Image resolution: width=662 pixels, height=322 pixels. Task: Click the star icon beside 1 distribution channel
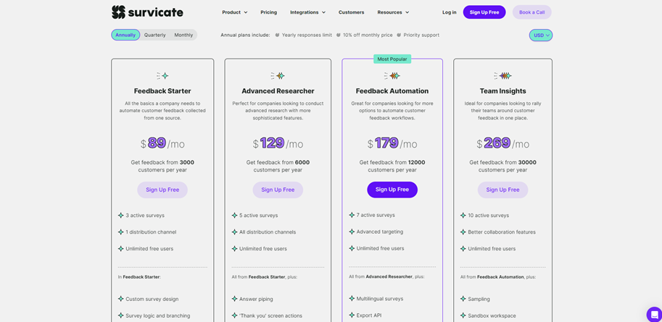(121, 232)
